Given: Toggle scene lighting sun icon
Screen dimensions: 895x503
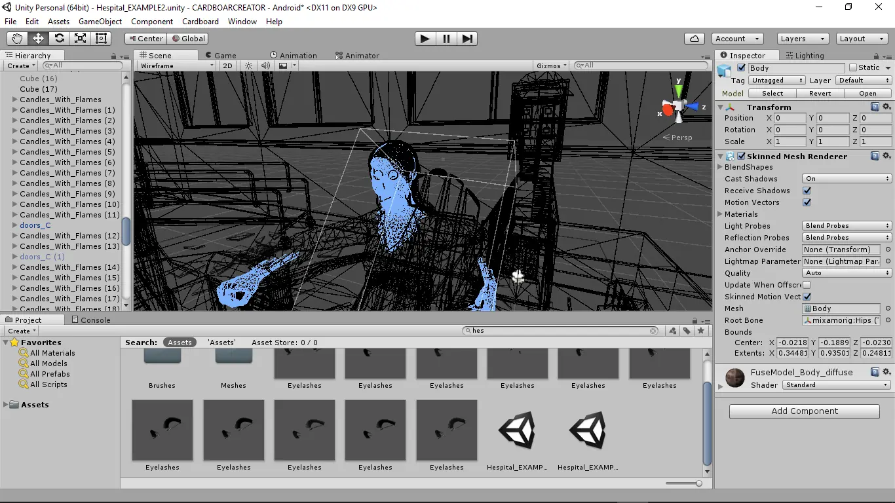Looking at the screenshot, I should click(x=248, y=65).
